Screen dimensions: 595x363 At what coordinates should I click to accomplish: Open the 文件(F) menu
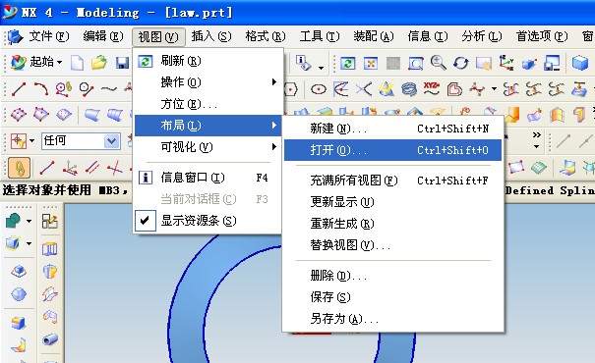pos(49,36)
